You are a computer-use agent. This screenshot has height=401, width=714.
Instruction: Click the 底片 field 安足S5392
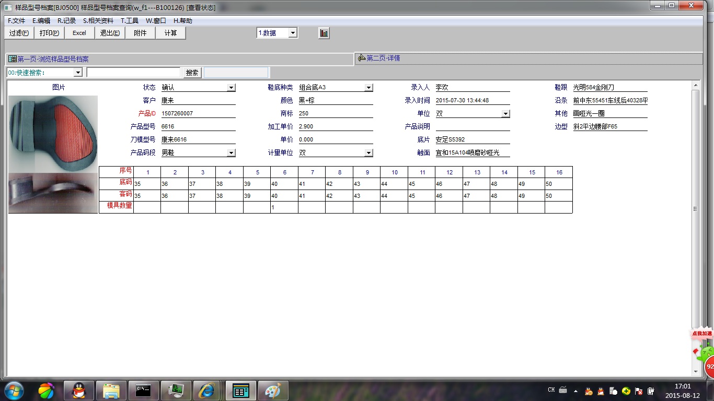[x=473, y=140]
